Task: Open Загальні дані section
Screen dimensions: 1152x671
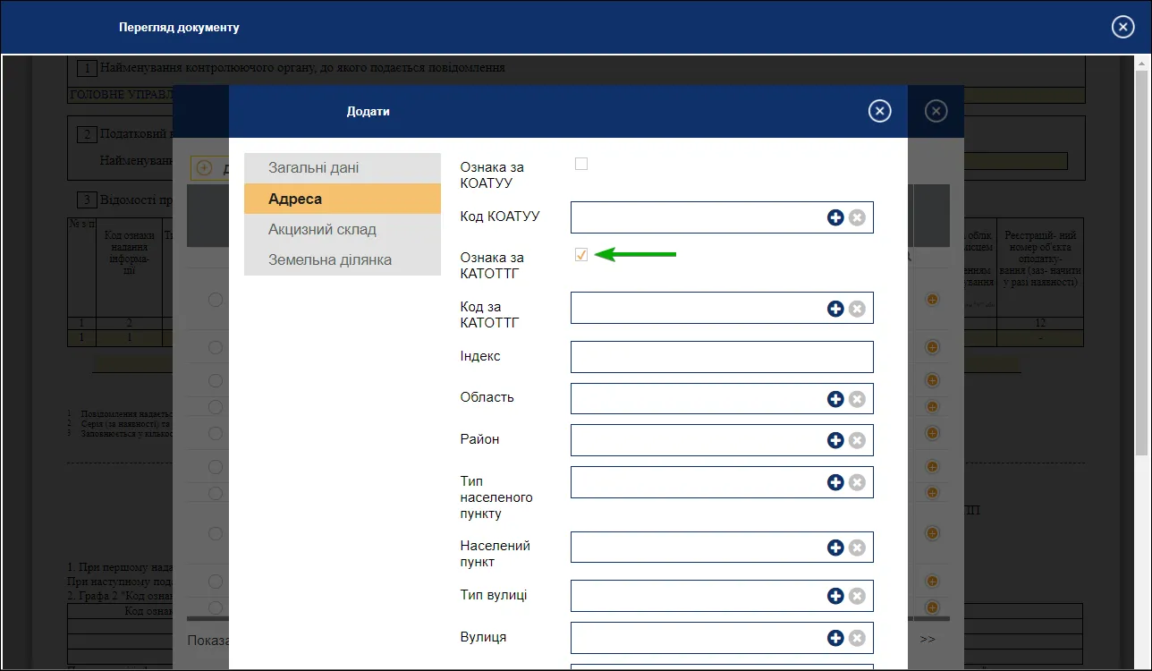Action: pyautogui.click(x=343, y=168)
